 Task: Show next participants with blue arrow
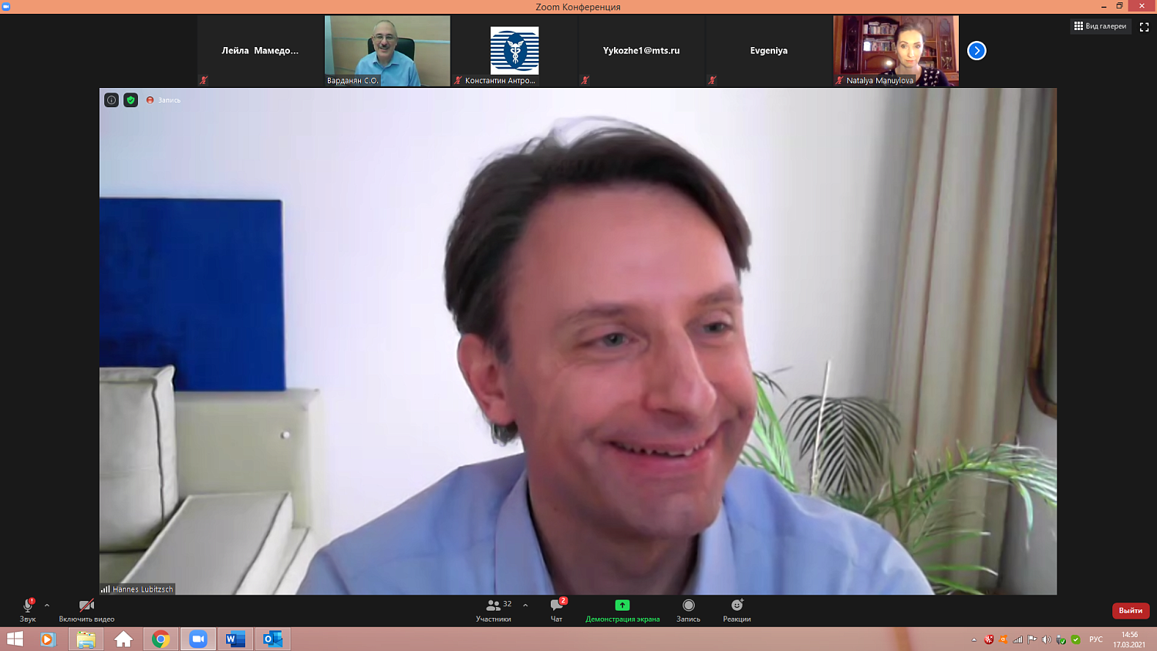click(977, 51)
